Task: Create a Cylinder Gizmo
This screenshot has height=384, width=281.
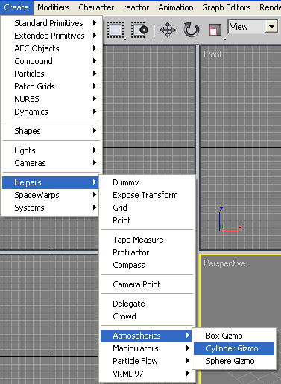Action: (234, 348)
